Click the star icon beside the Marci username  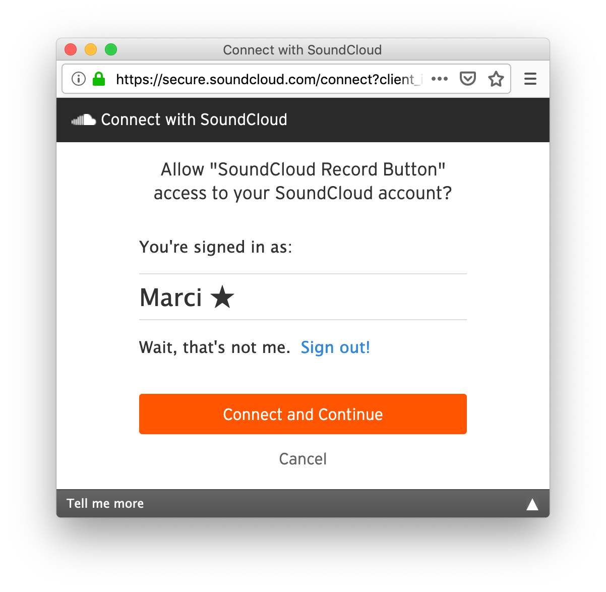(222, 297)
